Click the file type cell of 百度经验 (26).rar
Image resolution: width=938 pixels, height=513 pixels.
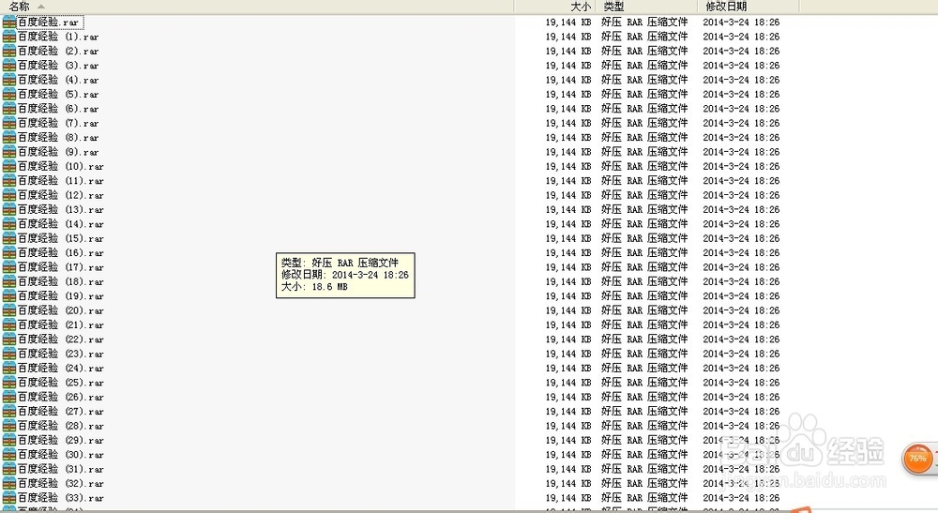tap(645, 397)
